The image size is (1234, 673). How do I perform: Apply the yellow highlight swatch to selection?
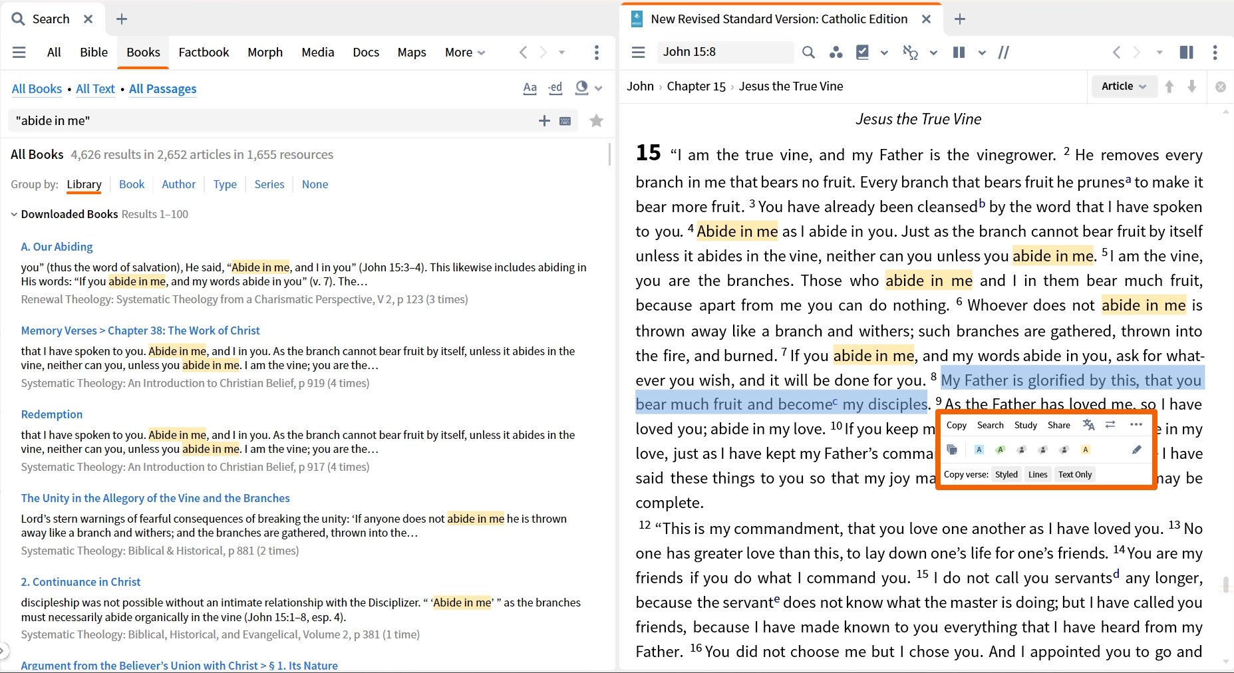1085,450
